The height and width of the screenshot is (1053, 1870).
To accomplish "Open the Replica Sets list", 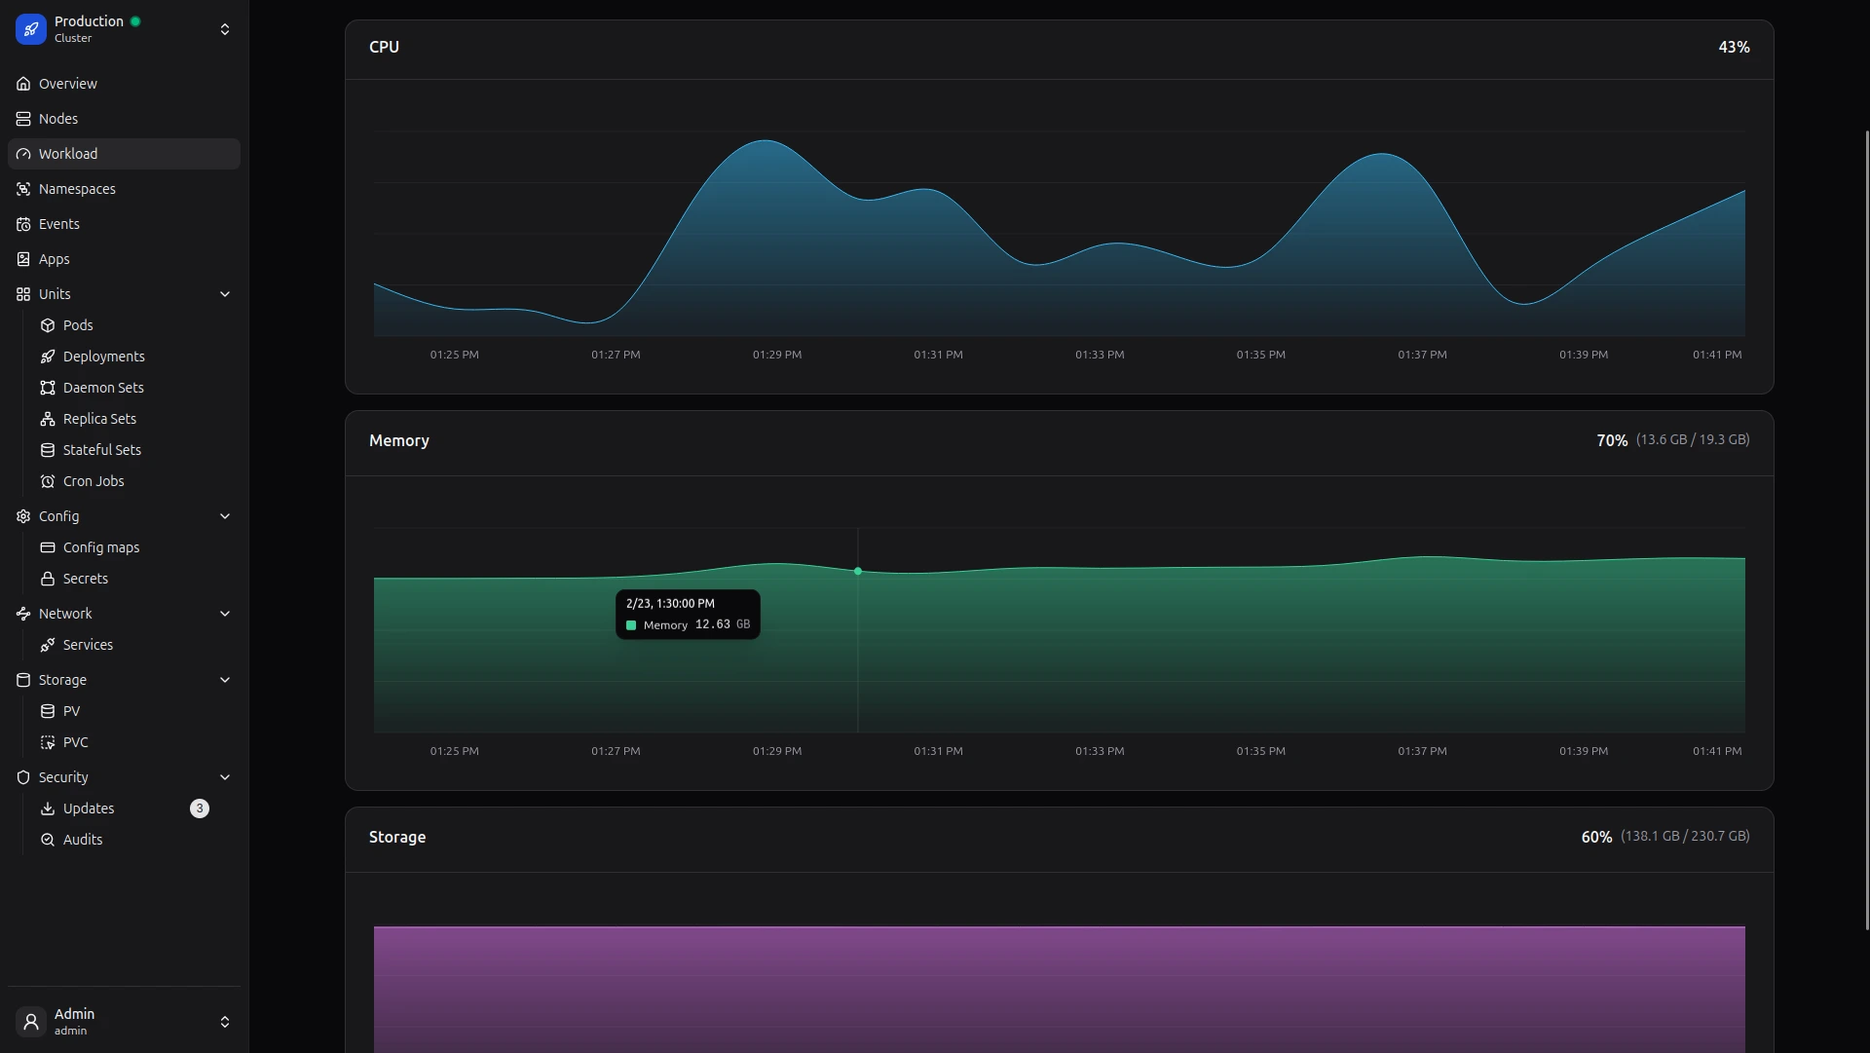I will coord(99,419).
